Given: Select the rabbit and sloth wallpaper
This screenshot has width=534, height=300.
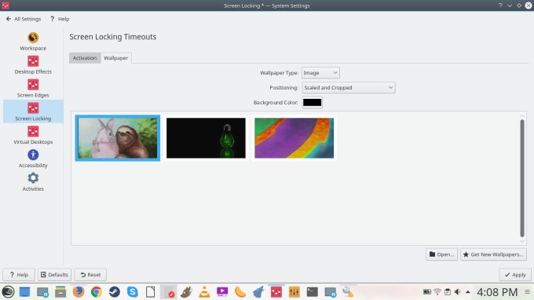Looking at the screenshot, I should coord(118,138).
